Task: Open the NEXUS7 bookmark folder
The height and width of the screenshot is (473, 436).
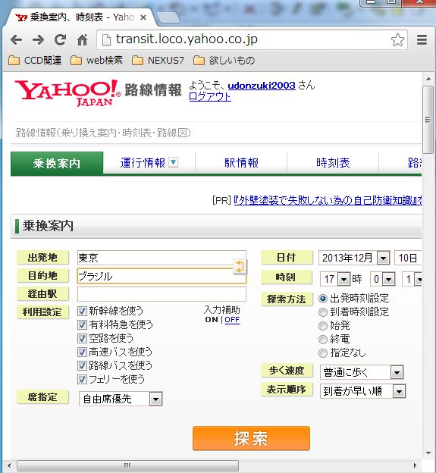Action: (158, 61)
